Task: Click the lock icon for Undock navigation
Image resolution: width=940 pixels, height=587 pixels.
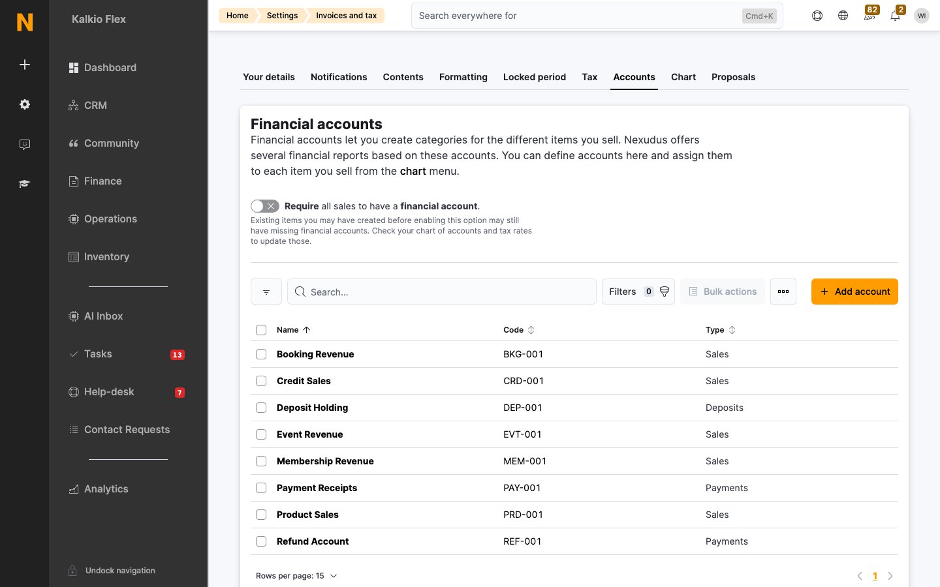Action: pyautogui.click(x=73, y=571)
